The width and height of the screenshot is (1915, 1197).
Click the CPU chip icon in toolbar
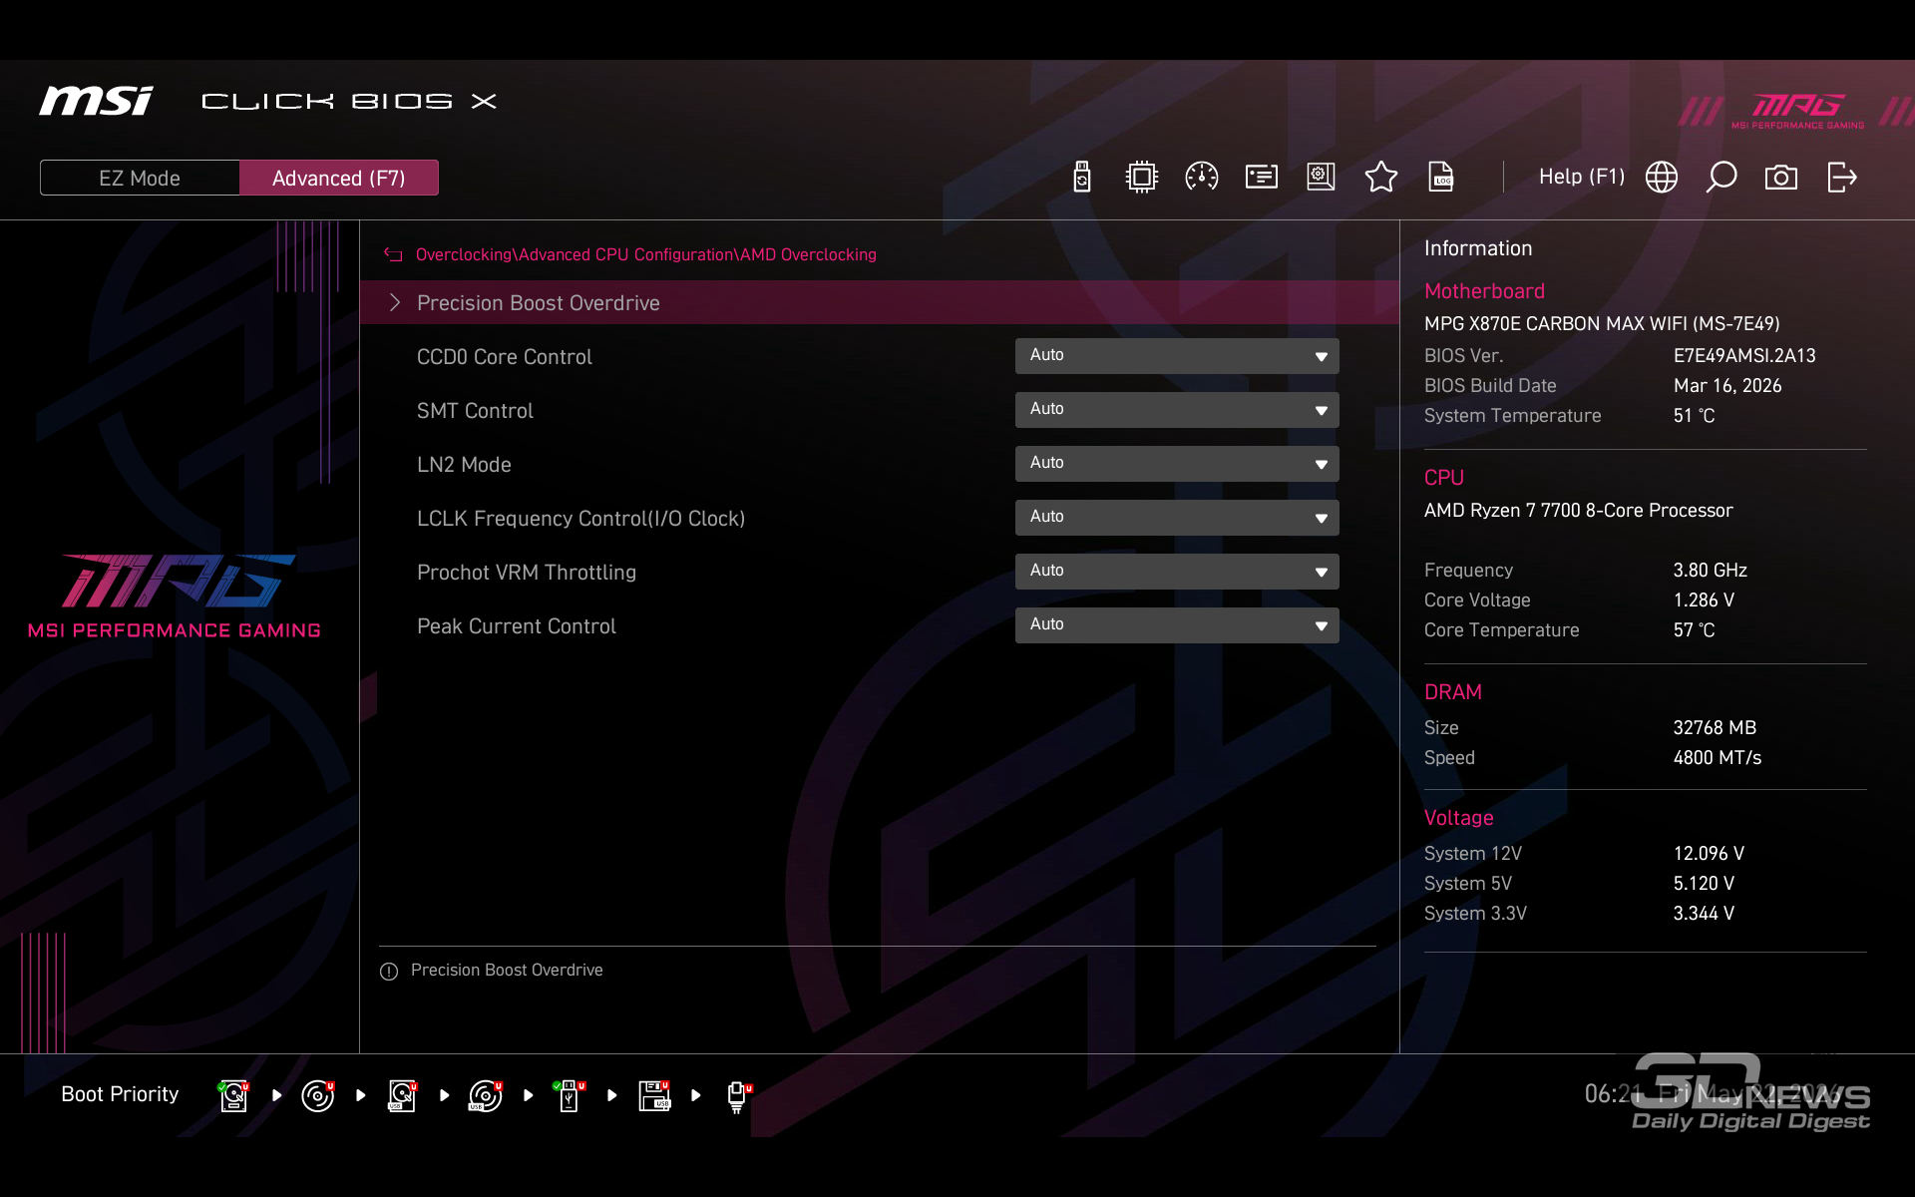tap(1141, 178)
